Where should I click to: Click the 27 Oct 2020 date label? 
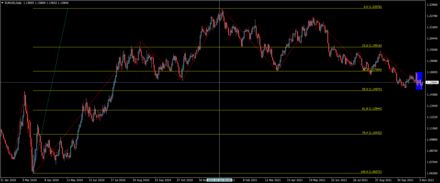point(185,180)
